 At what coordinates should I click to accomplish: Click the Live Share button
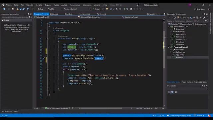199,9
